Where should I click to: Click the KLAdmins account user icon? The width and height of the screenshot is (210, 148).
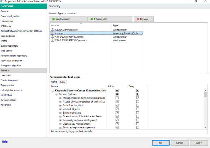[52, 37]
